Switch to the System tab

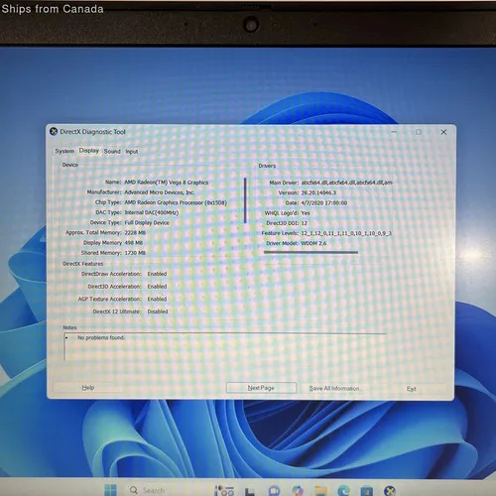point(64,151)
